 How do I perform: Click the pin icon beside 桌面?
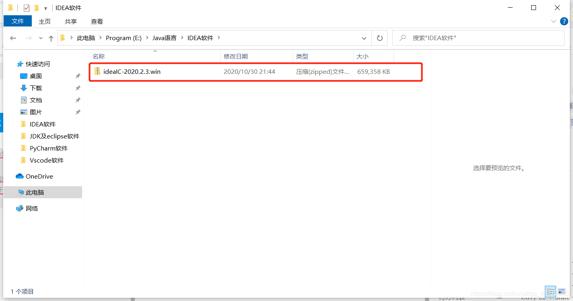78,76
